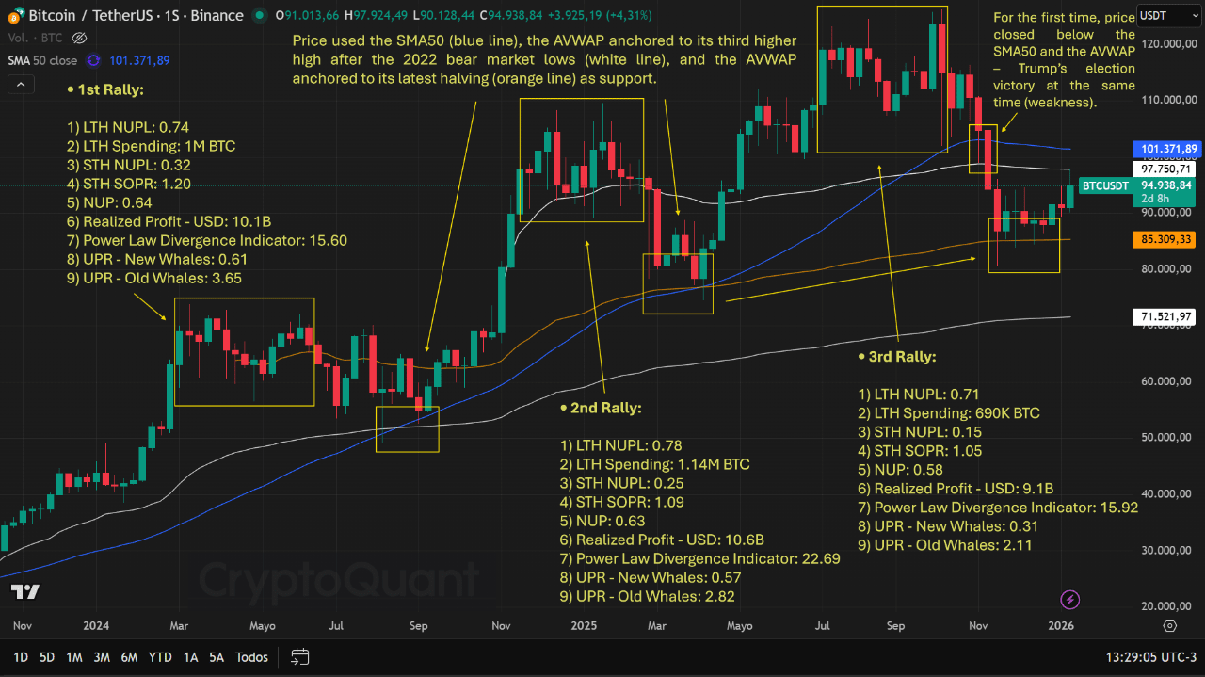The height and width of the screenshot is (677, 1205).
Task: Open chart settings hexagon gear icon
Action: (1169, 625)
